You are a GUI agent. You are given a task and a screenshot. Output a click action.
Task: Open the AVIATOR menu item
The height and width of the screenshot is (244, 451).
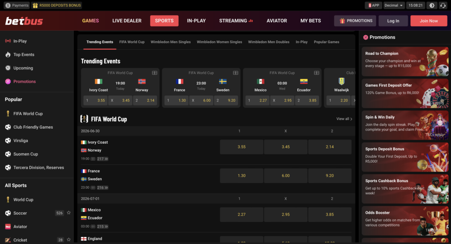point(277,21)
